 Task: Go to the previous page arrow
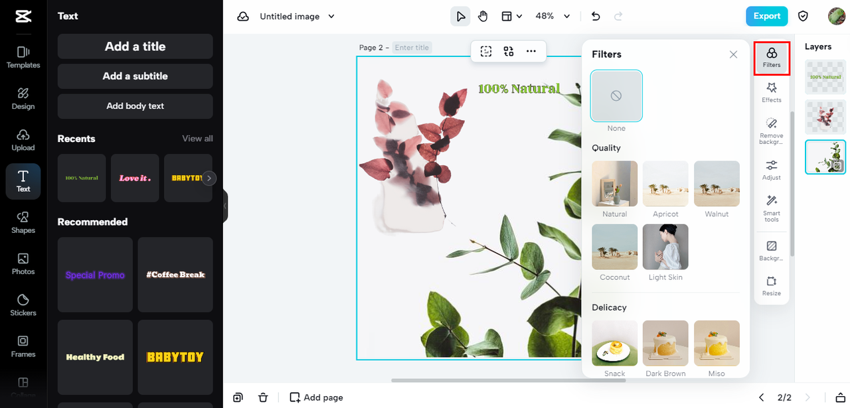762,397
